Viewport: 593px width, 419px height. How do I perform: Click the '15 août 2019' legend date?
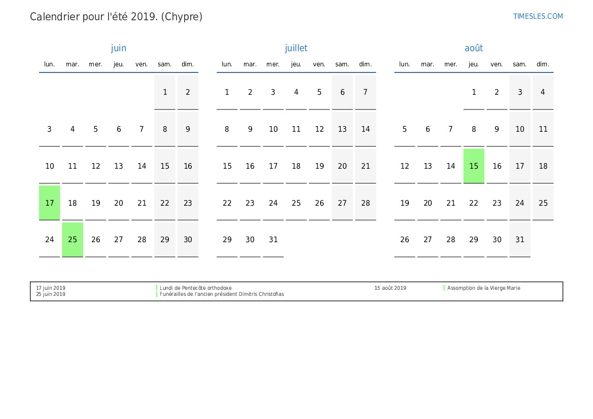[x=390, y=288]
